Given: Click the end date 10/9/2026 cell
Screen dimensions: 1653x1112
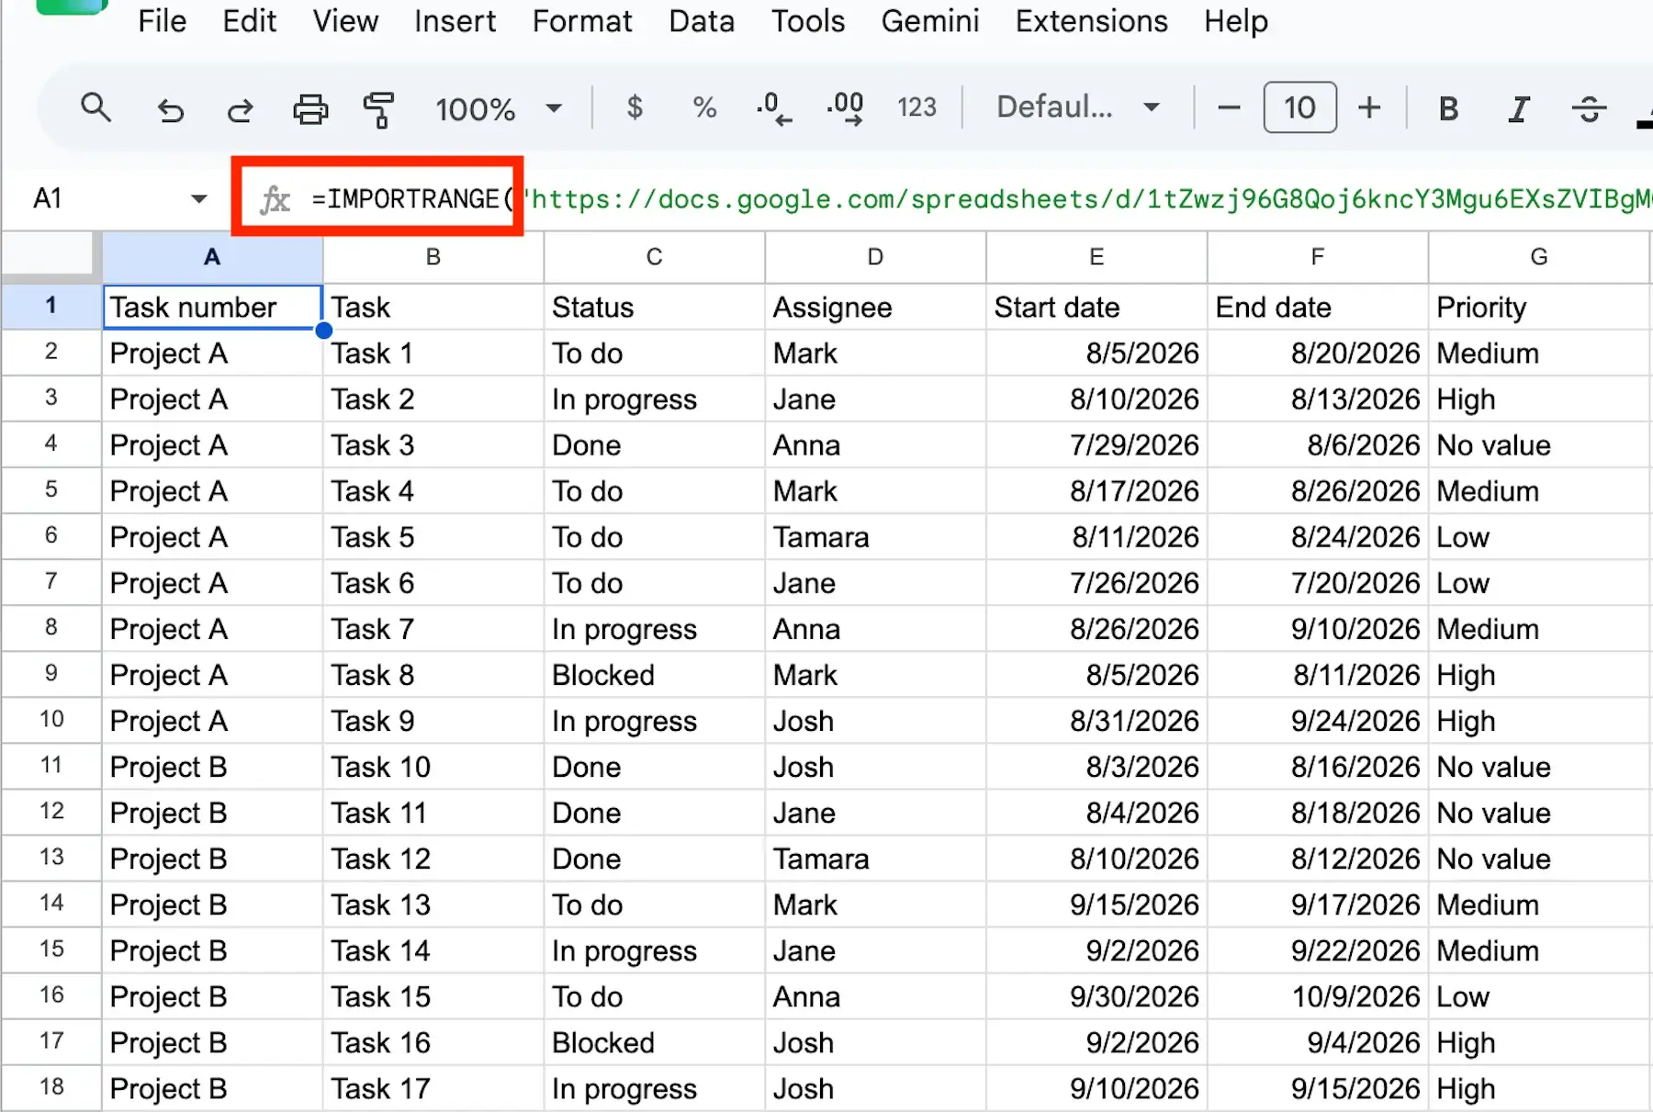Looking at the screenshot, I should tap(1318, 996).
